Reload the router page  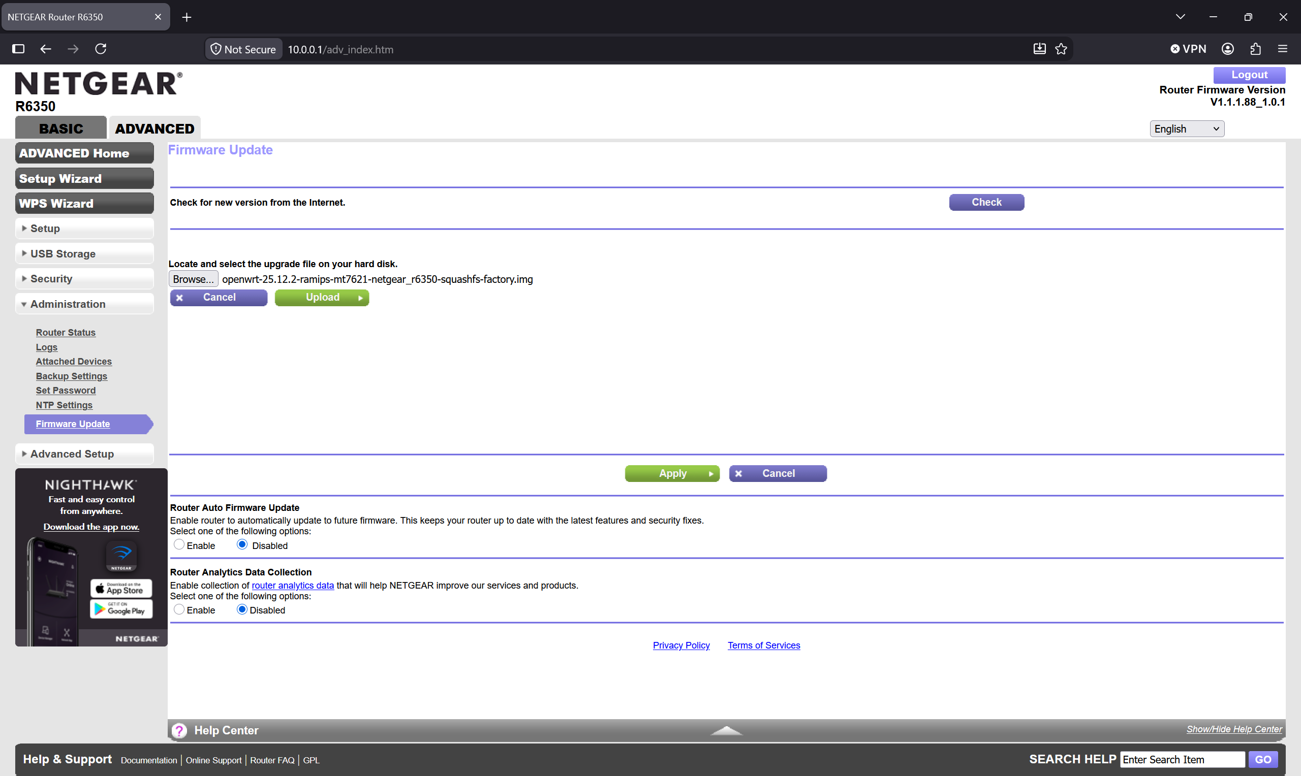pyautogui.click(x=101, y=49)
